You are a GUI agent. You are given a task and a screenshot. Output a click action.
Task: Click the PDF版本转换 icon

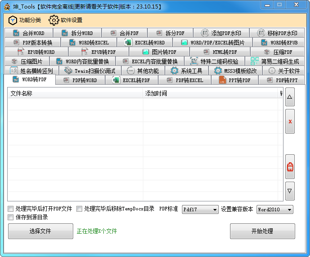[x=16, y=42]
